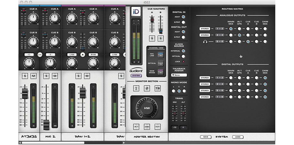Click the stereo link button of DAW 1+2
The height and width of the screenshot is (145, 294).
click(x=83, y=55)
